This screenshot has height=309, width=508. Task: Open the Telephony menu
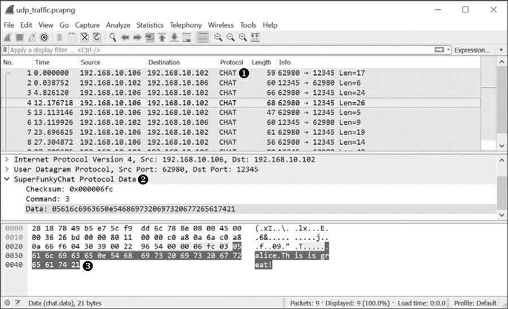tap(186, 25)
